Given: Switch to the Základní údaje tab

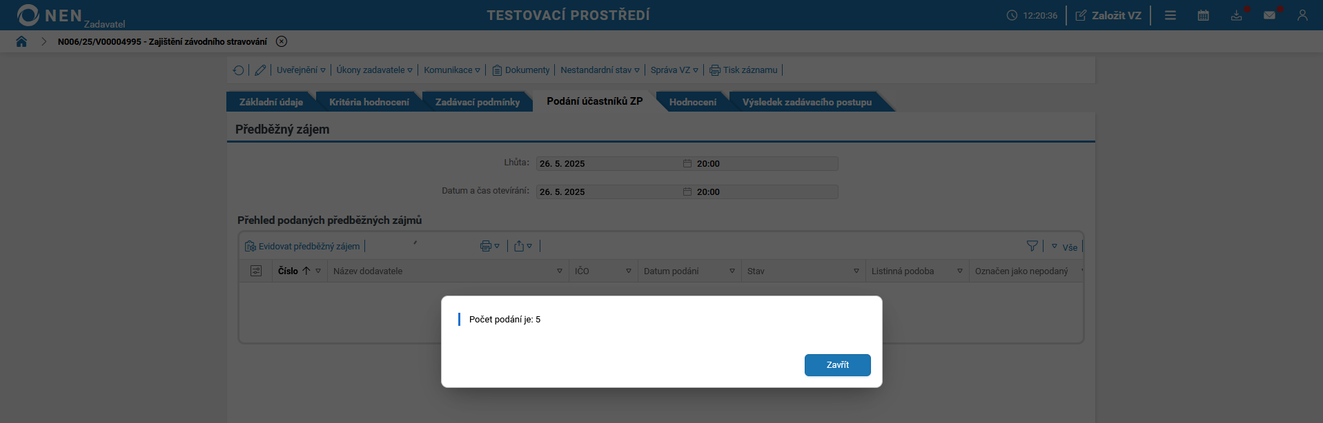Looking at the screenshot, I should 271,102.
